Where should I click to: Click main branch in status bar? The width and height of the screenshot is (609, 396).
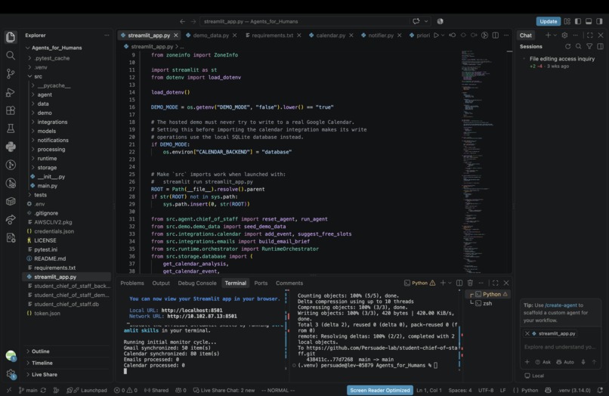28,390
